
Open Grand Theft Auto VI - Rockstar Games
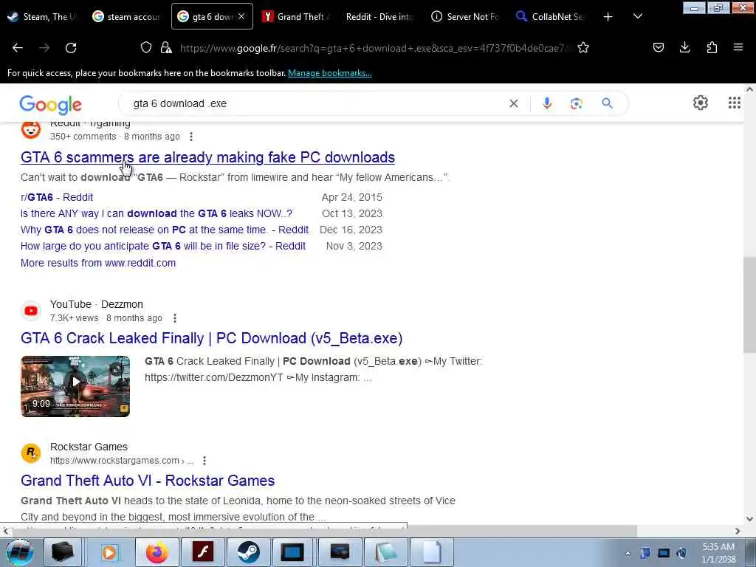[148, 480]
